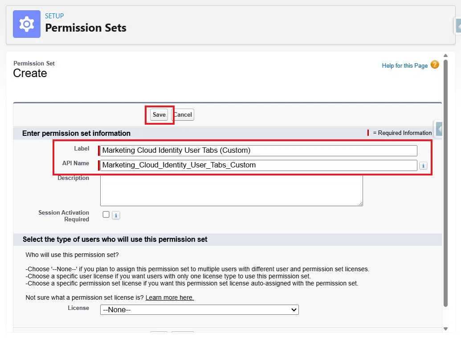461x338 pixels.
Task: Open the orange help question mark icon
Action: click(435, 65)
